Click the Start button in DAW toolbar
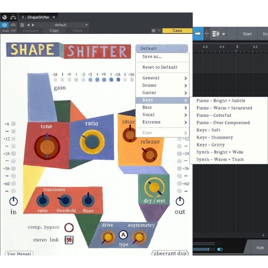The width and height of the screenshot is (268, 268). coord(247,34)
